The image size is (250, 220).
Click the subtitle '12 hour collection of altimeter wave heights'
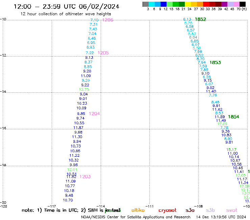tap(66, 14)
